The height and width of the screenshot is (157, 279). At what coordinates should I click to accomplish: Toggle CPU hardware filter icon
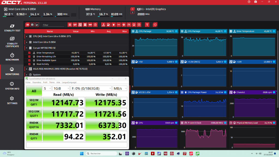pos(70,25)
